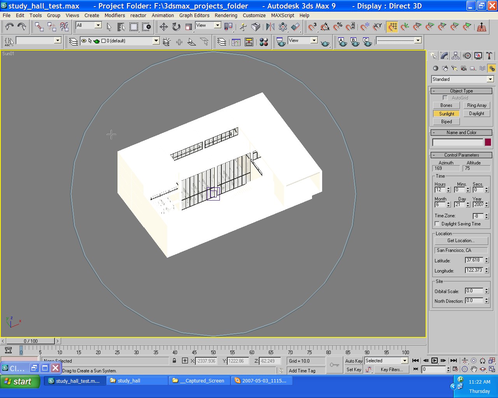This screenshot has height=398, width=498.
Task: Enable the AutoGrid checkbox
Action: point(445,98)
